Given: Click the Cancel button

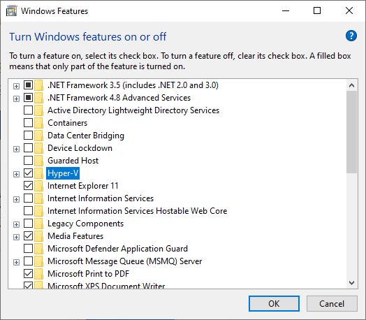Looking at the screenshot, I should 332,304.
